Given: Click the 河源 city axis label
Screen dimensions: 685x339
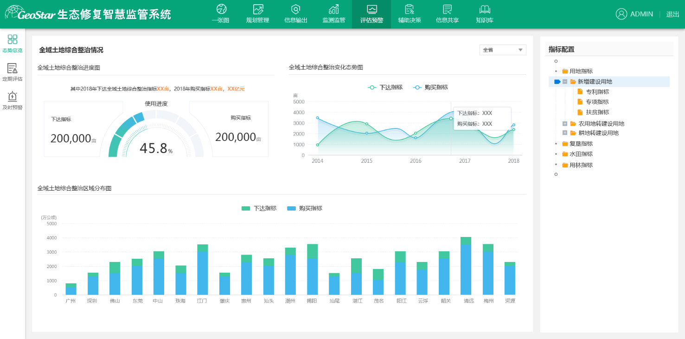Looking at the screenshot, I should tap(510, 301).
